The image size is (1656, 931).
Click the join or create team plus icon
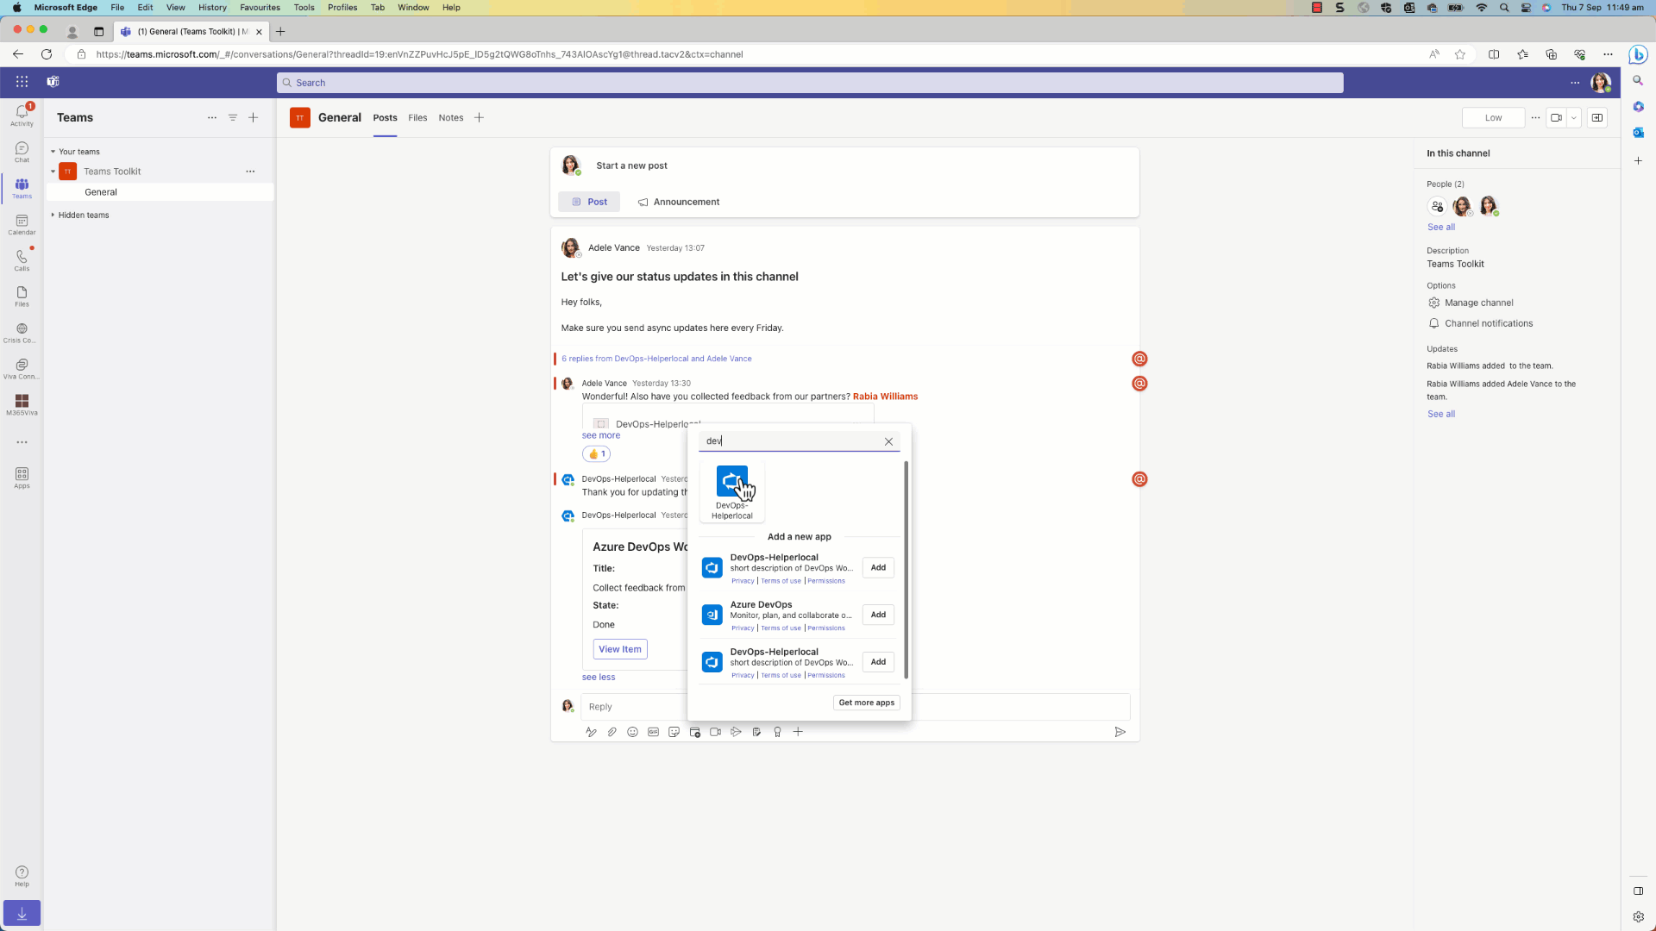254,117
